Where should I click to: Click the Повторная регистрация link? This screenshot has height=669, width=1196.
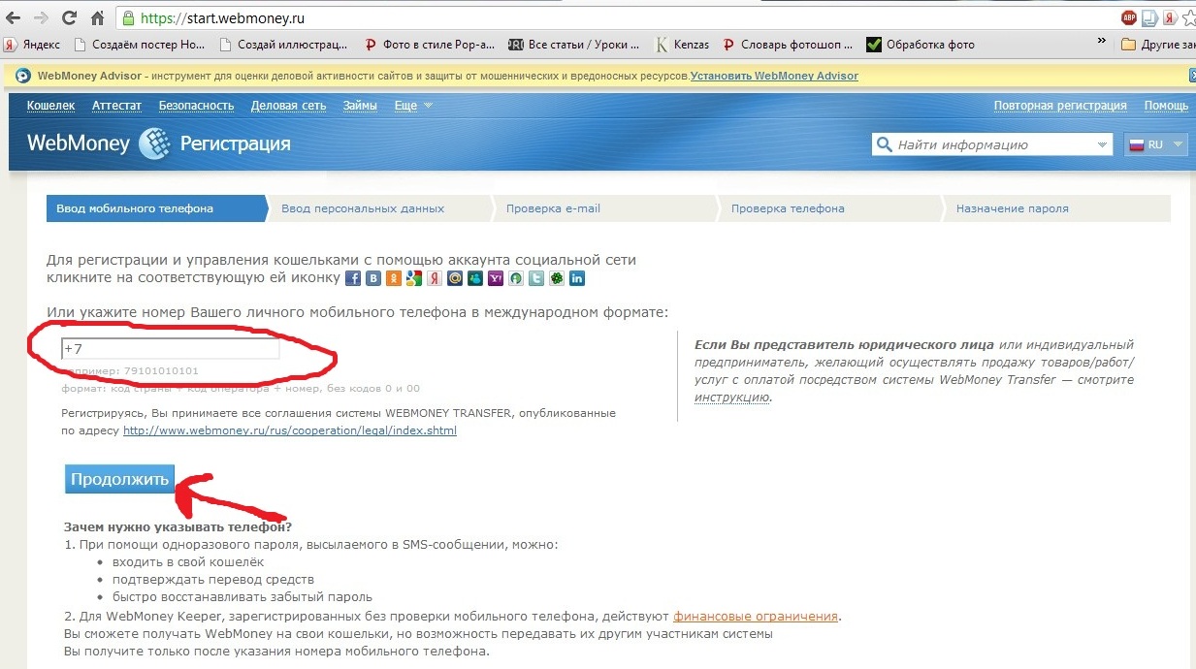1060,105
